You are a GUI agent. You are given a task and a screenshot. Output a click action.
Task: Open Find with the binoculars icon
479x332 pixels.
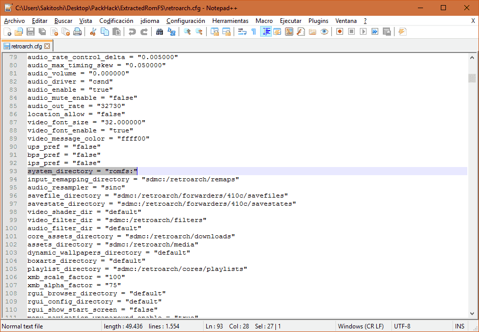(159, 32)
